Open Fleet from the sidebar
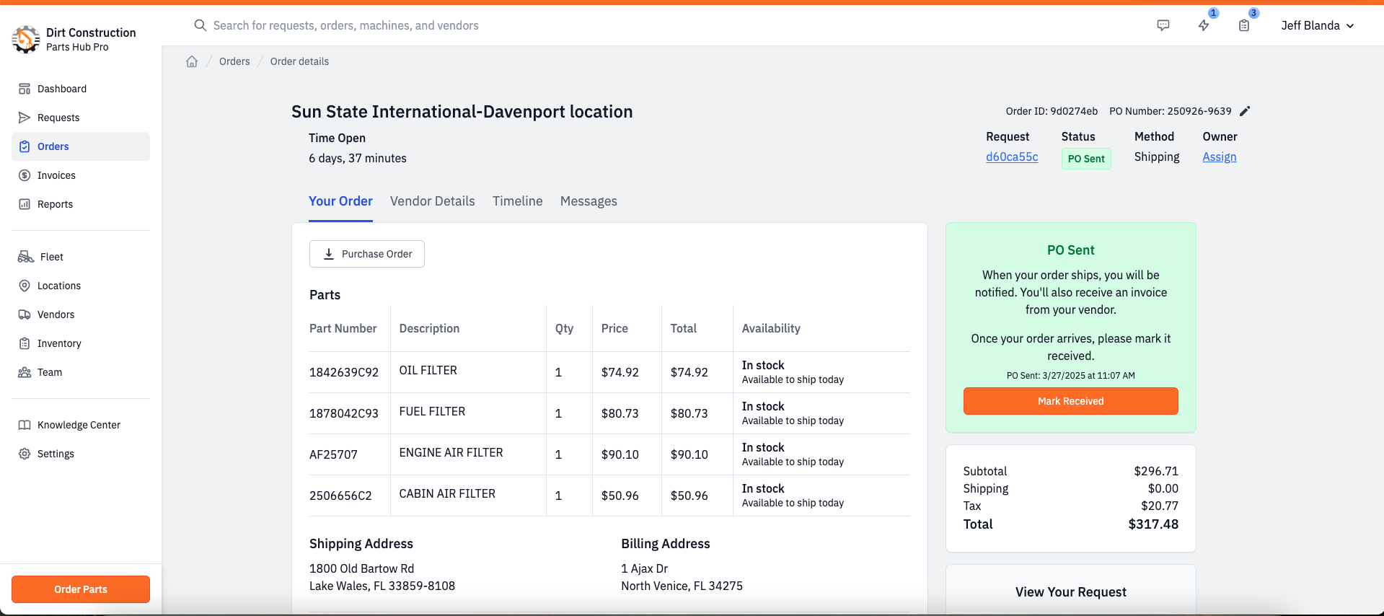 click(52, 257)
